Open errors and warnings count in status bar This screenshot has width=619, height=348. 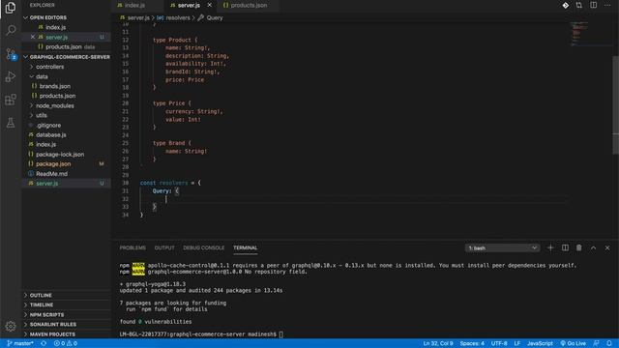[66, 343]
